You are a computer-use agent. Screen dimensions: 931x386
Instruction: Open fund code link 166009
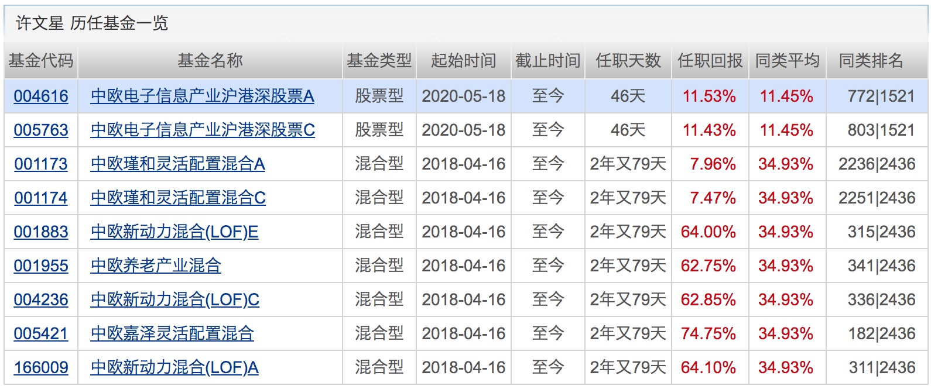(x=41, y=367)
